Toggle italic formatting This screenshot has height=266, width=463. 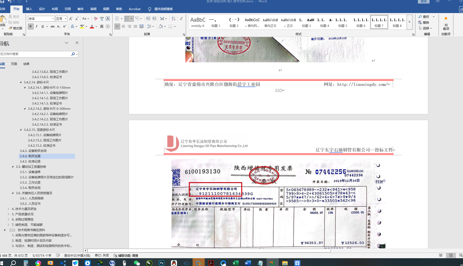[x=37, y=26]
